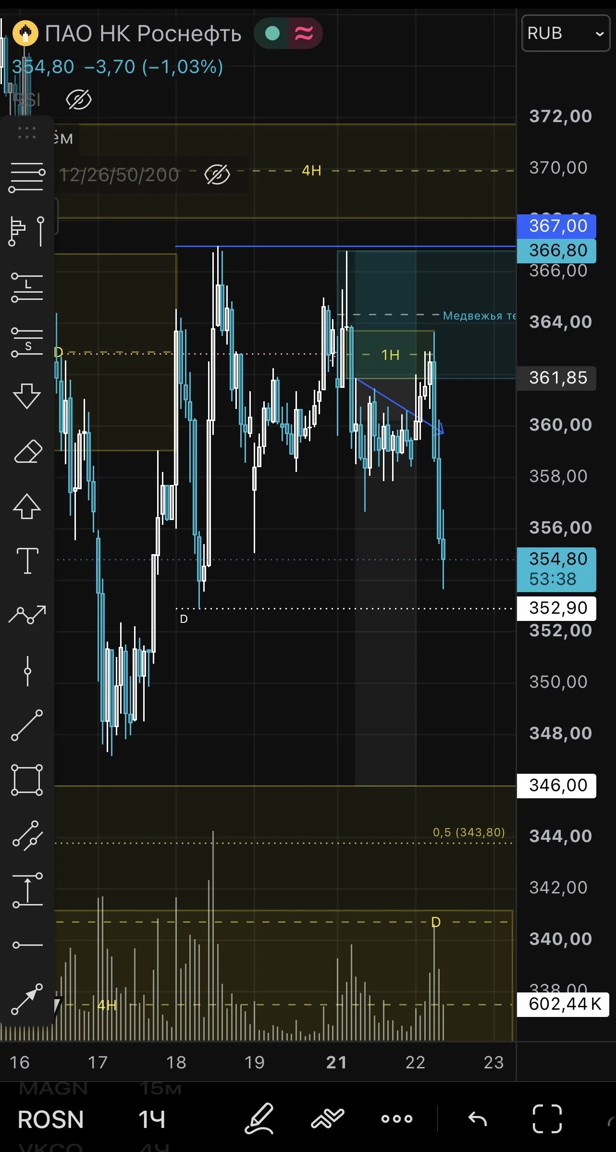Screen dimensions: 616x1152
Task: Activate the eraser tool
Action: coord(28,451)
